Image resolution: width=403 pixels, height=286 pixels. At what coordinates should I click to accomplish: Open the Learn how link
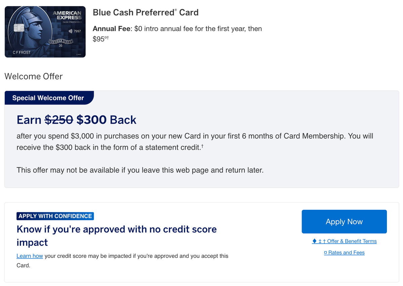tap(30, 256)
